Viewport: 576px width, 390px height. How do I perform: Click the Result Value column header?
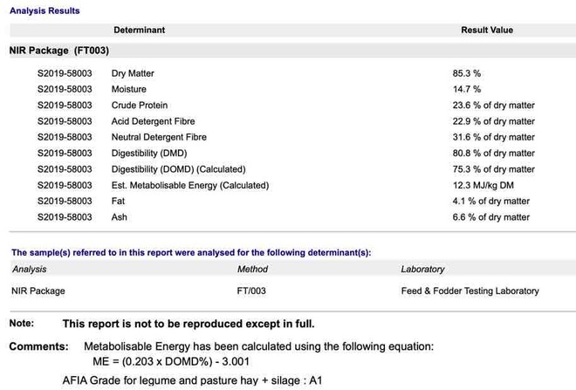[487, 30]
